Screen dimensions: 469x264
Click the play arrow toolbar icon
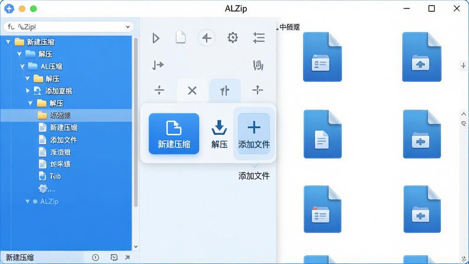pyautogui.click(x=156, y=38)
